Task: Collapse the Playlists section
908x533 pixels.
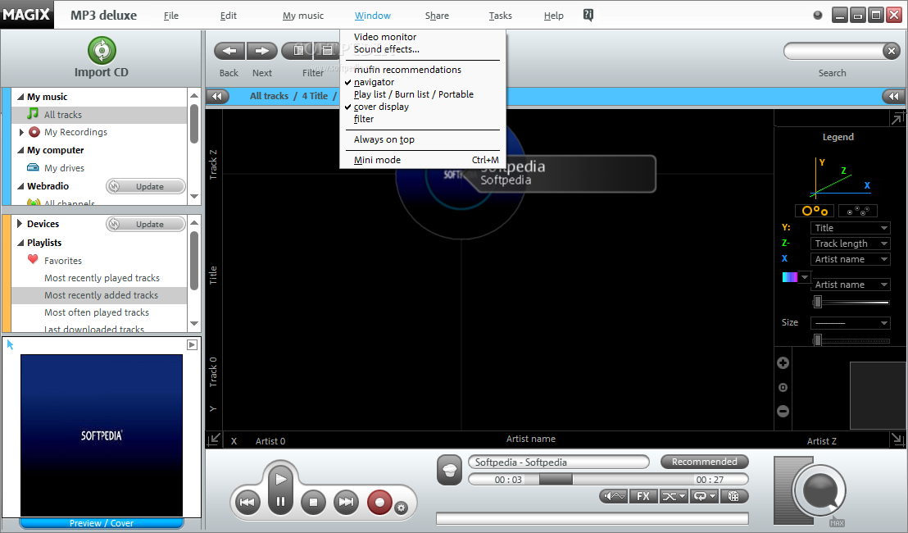Action: point(20,243)
